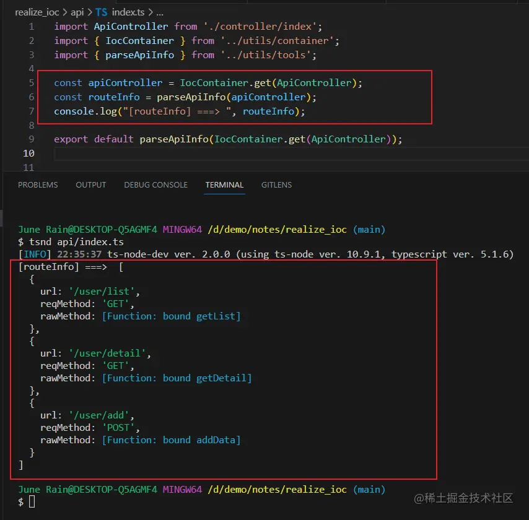Click the breadcrumb ellipsis symbol
The image size is (529, 520).
(160, 13)
